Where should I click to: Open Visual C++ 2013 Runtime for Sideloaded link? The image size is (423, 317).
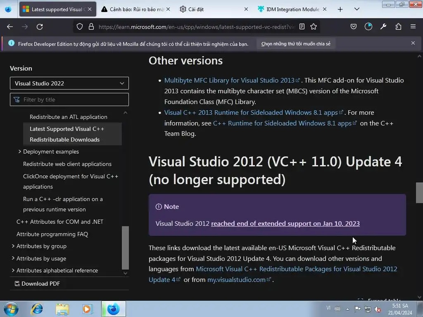[x=254, y=112]
